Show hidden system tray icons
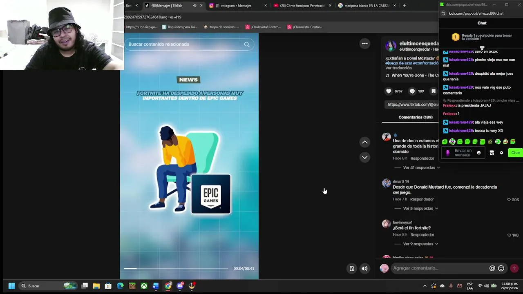The width and height of the screenshot is (523, 294). (x=425, y=286)
